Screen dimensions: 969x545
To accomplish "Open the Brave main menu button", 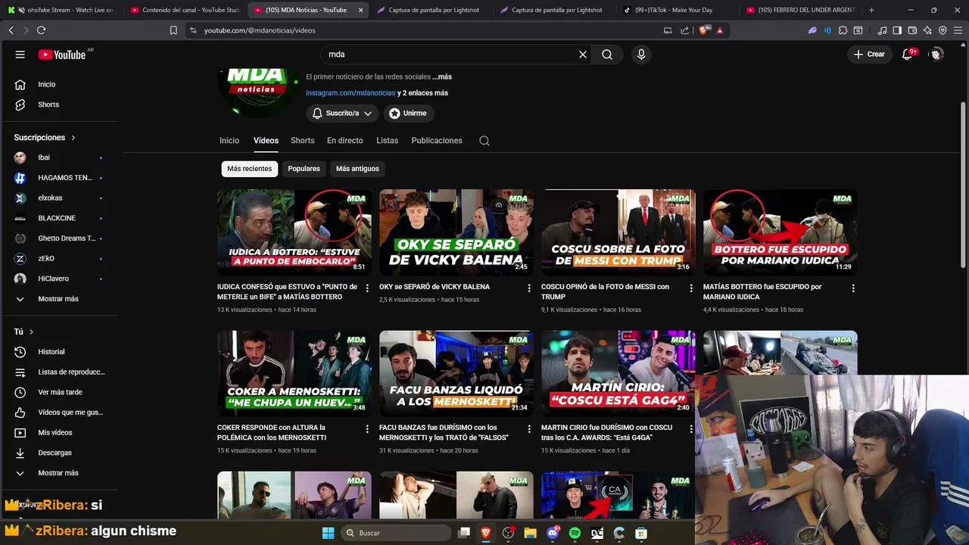I will [x=957, y=30].
